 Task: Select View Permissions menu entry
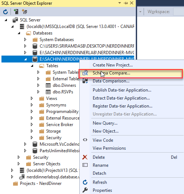click(x=109, y=148)
